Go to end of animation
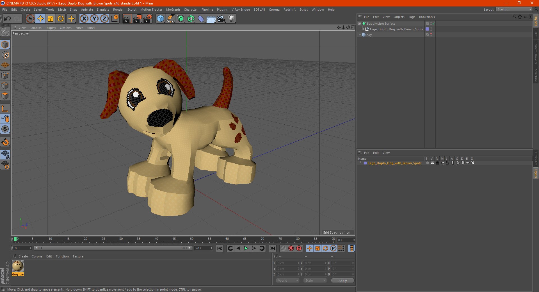 point(272,248)
